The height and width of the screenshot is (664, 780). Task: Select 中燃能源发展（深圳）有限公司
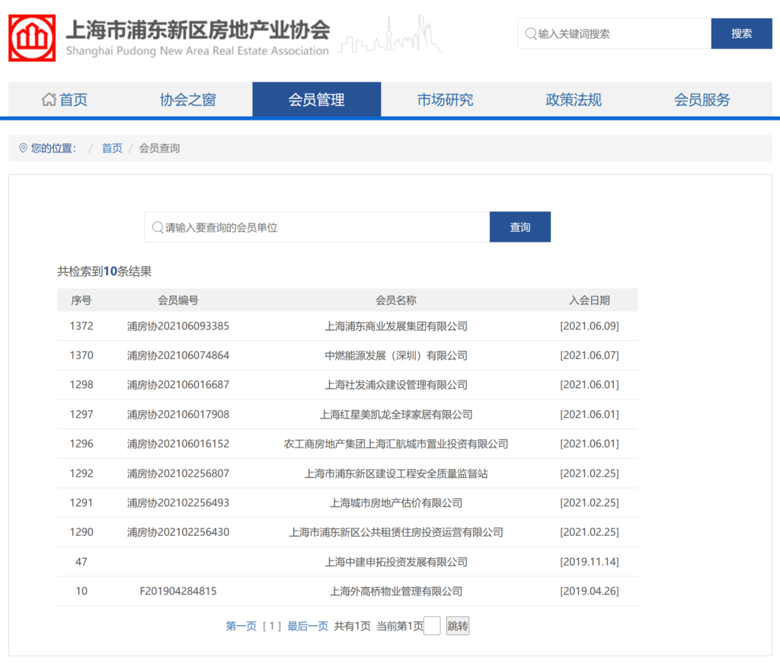396,355
